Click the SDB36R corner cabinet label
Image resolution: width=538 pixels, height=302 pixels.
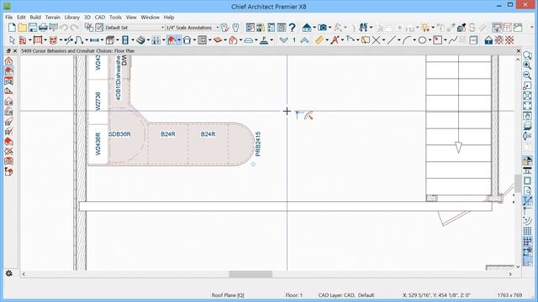pos(119,134)
